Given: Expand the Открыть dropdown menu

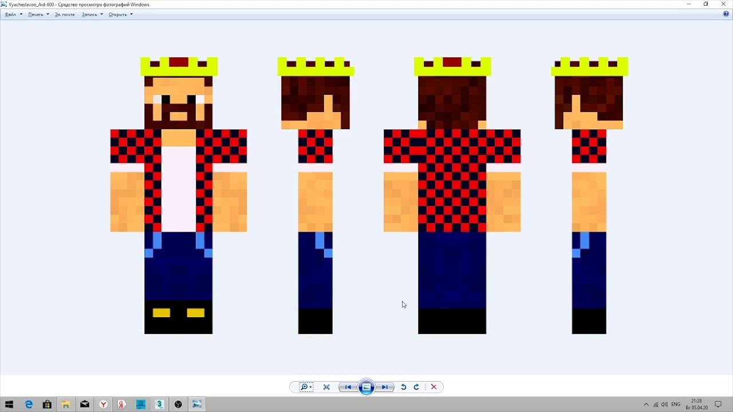Looking at the screenshot, I should tap(120, 14).
